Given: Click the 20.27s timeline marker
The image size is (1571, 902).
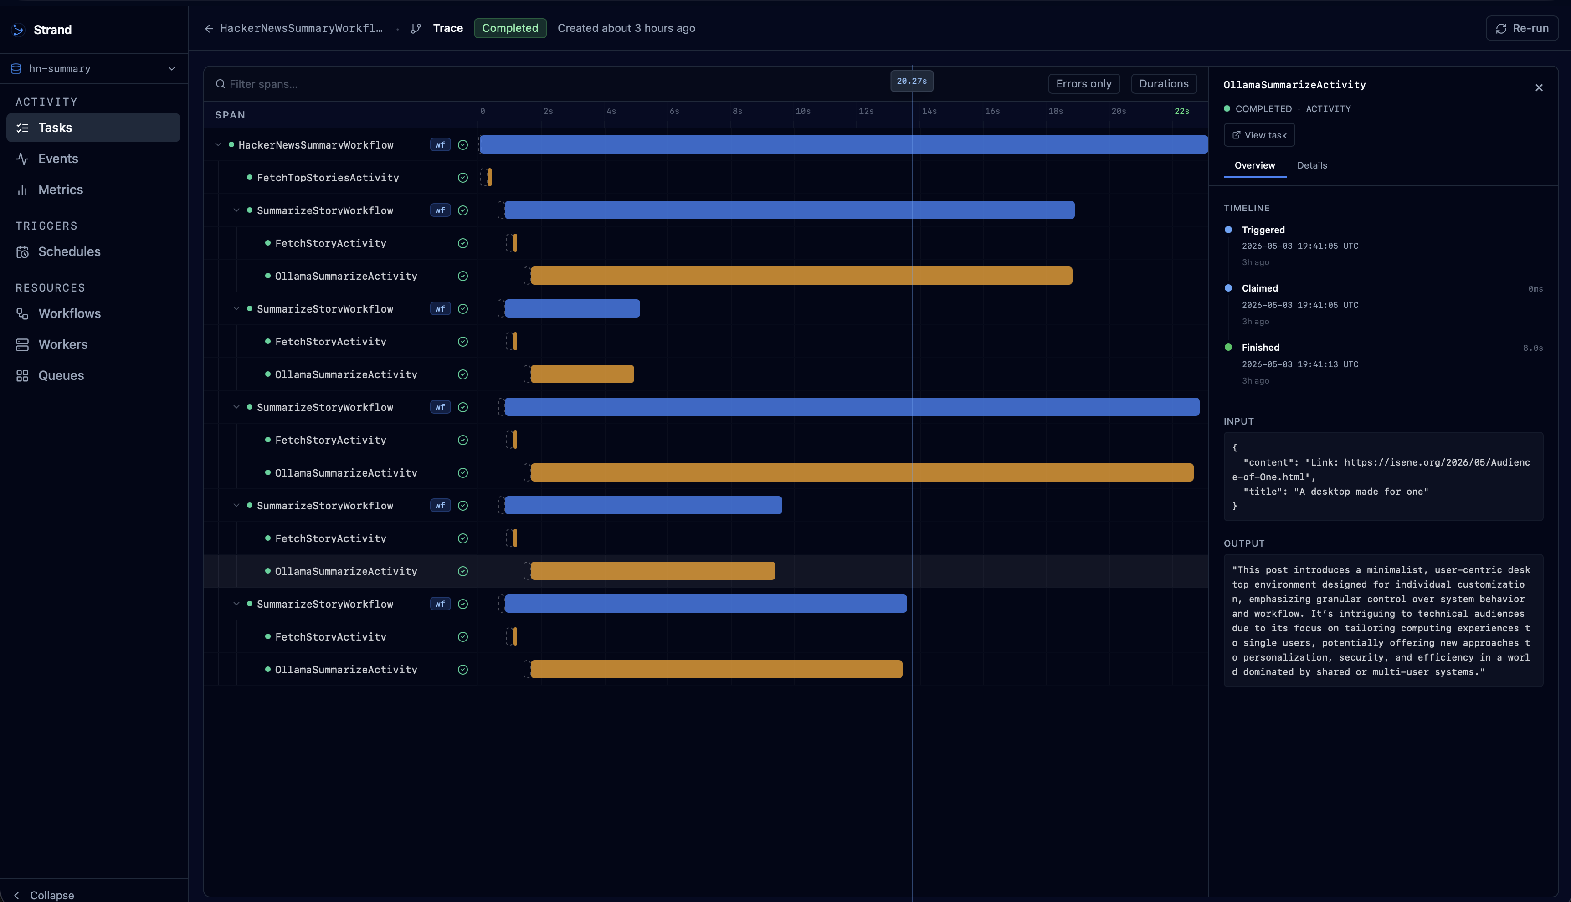Looking at the screenshot, I should (x=912, y=81).
